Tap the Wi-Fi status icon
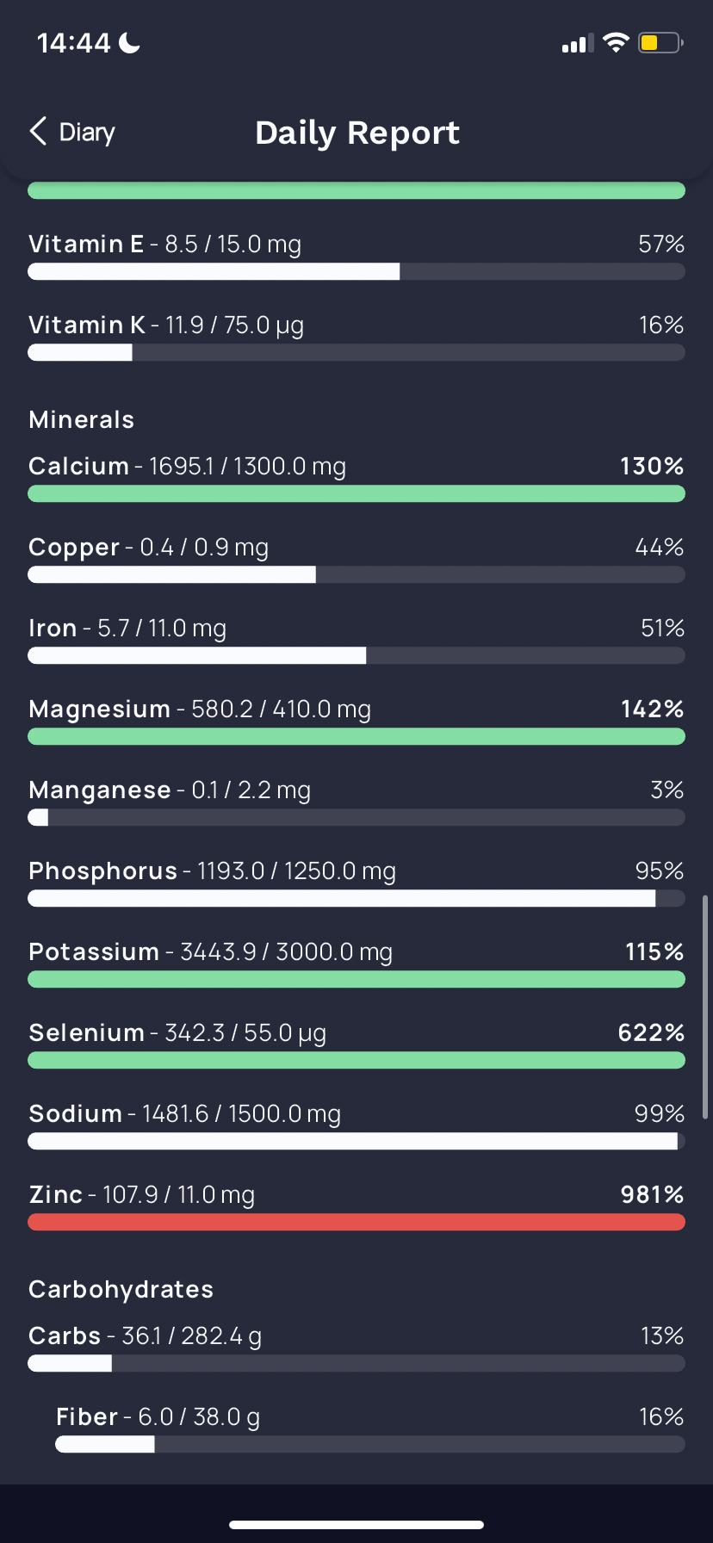This screenshot has height=1543, width=713. coord(616,42)
